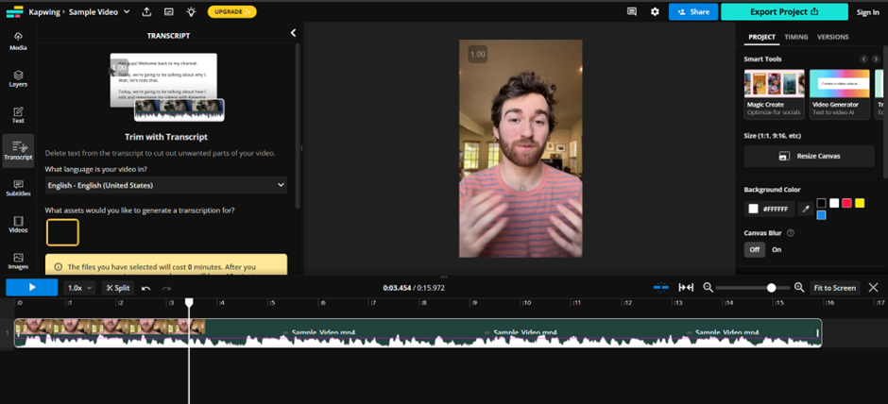Pick background color with eyedropper icon
This screenshot has height=404, width=888.
pos(806,209)
